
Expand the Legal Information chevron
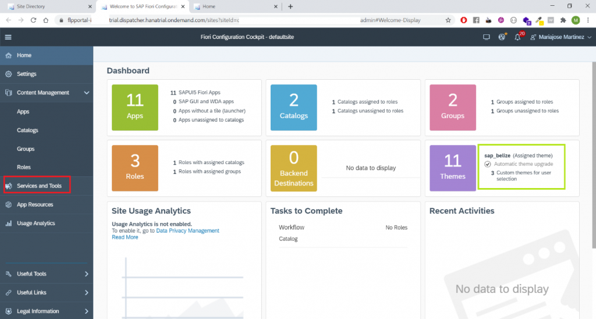click(86, 311)
